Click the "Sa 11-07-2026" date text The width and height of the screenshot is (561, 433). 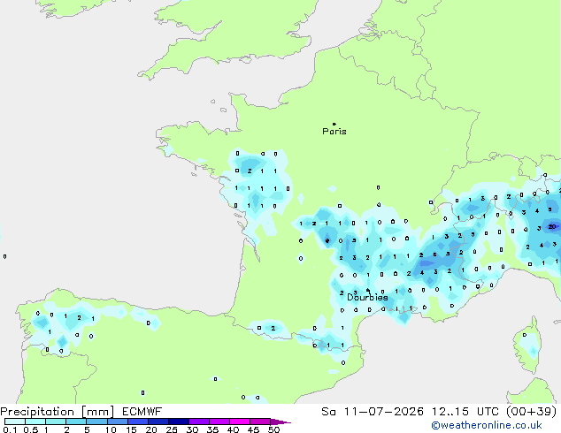[373, 412]
